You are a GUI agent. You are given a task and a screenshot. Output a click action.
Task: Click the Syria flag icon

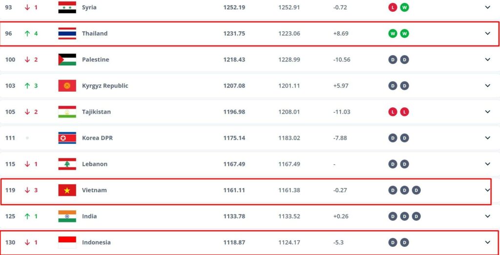(x=67, y=7)
